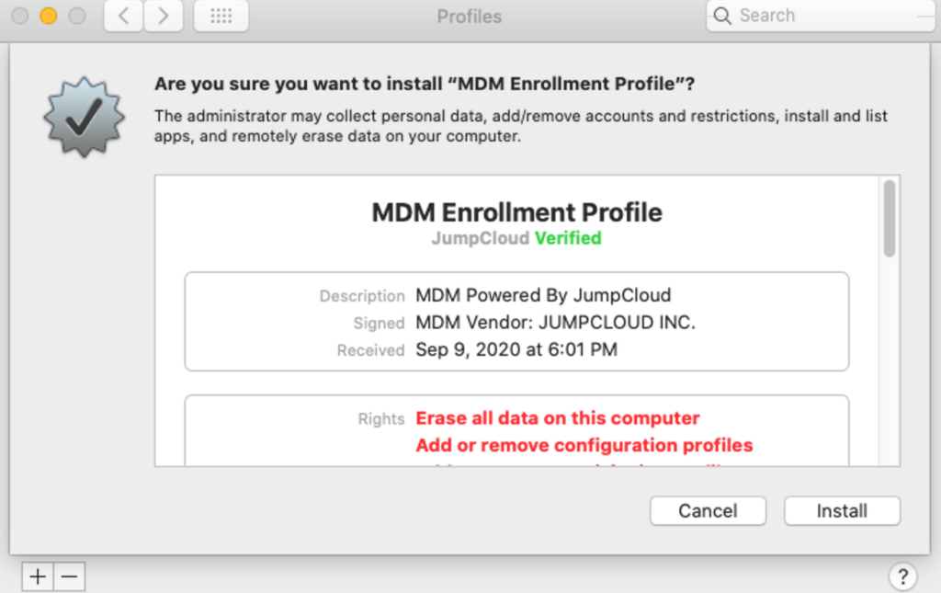Go forward with the right chevron button
The image size is (941, 593).
(x=164, y=17)
